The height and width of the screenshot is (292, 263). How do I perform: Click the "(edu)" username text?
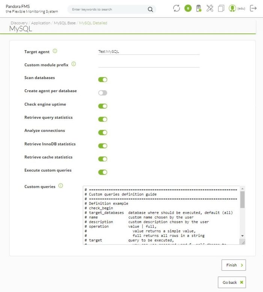(x=241, y=8)
